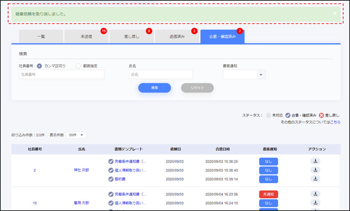Expand the 表示件数 50件 dropdown

[76, 135]
